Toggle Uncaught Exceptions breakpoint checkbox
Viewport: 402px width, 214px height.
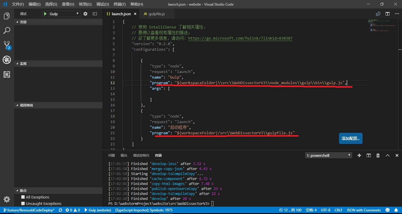click(x=23, y=203)
